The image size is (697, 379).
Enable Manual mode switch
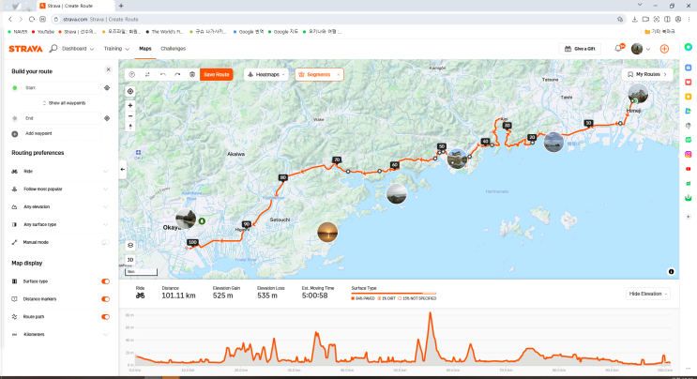tap(105, 242)
